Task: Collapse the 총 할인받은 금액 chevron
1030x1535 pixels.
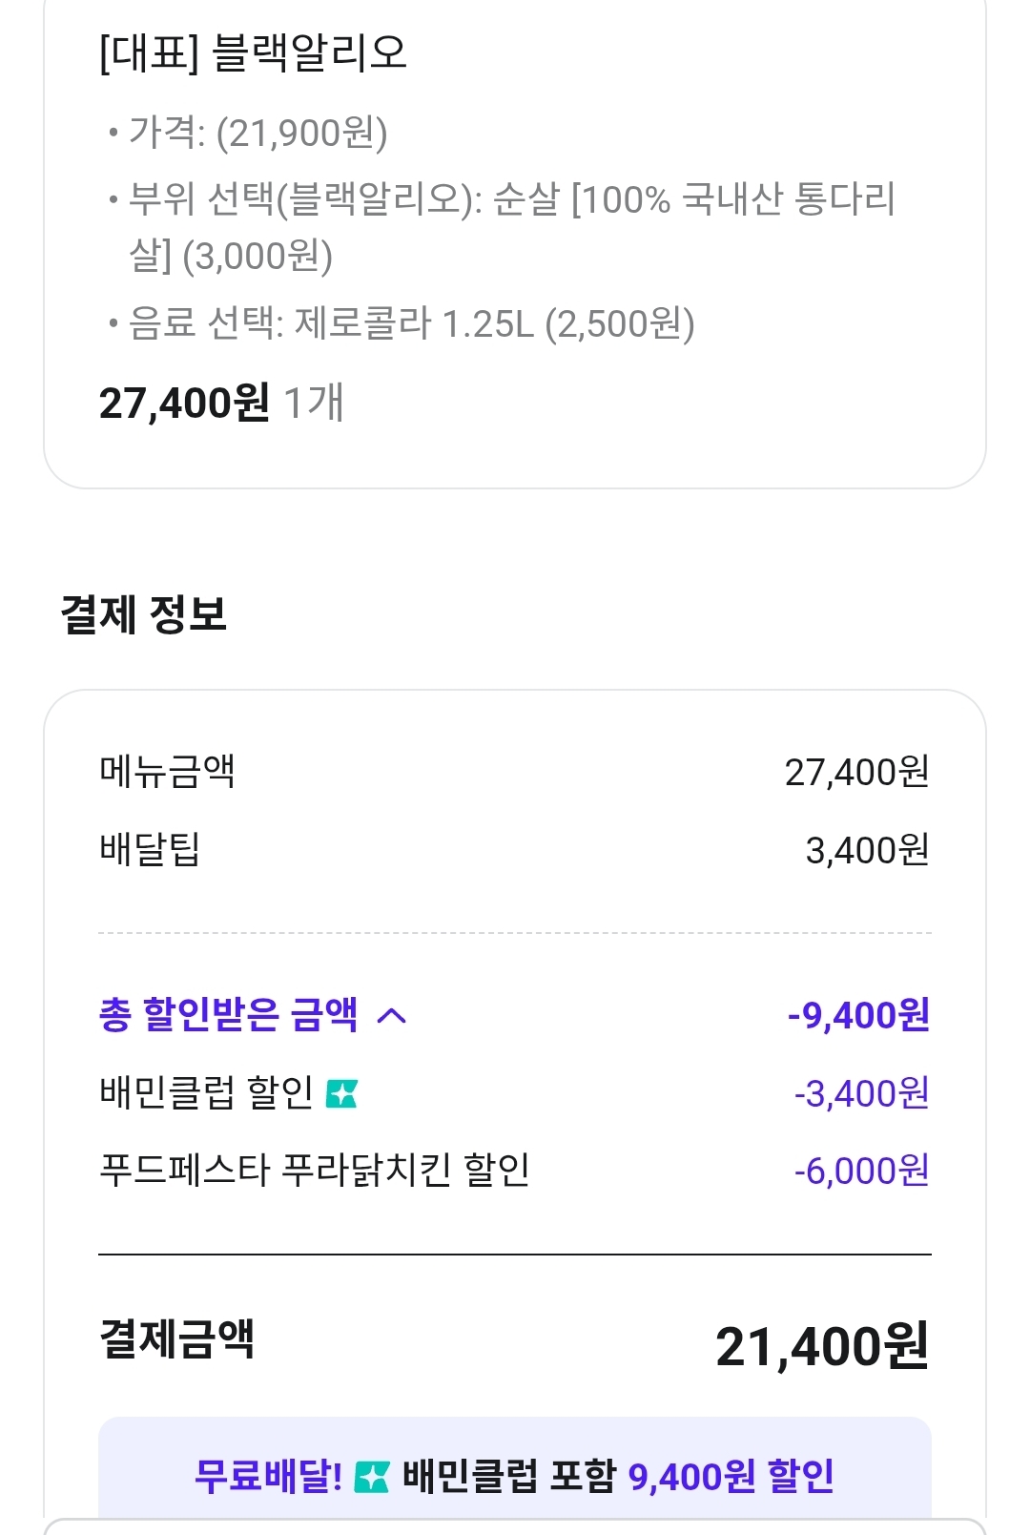Action: [x=392, y=1016]
